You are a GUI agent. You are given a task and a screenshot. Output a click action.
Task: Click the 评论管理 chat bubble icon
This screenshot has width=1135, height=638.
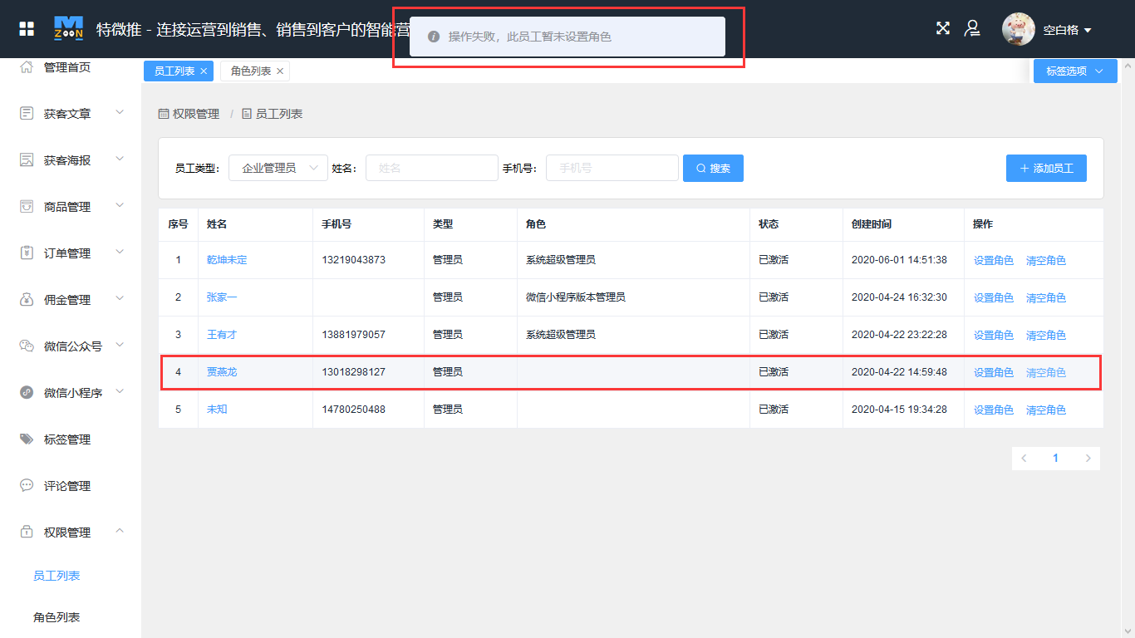(27, 485)
